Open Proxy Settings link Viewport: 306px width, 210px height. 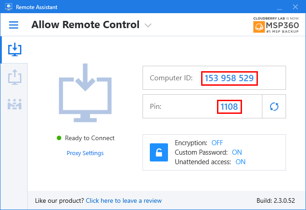(x=85, y=153)
